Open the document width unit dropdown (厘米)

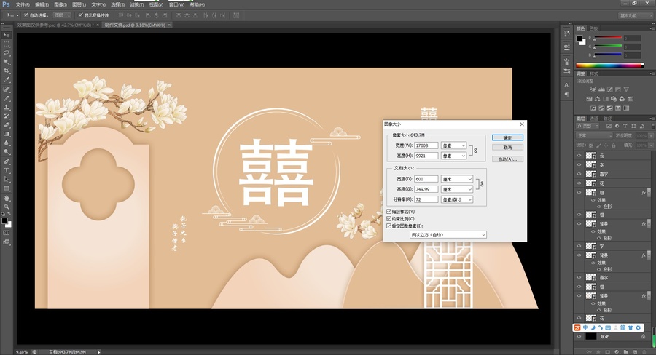click(x=457, y=179)
